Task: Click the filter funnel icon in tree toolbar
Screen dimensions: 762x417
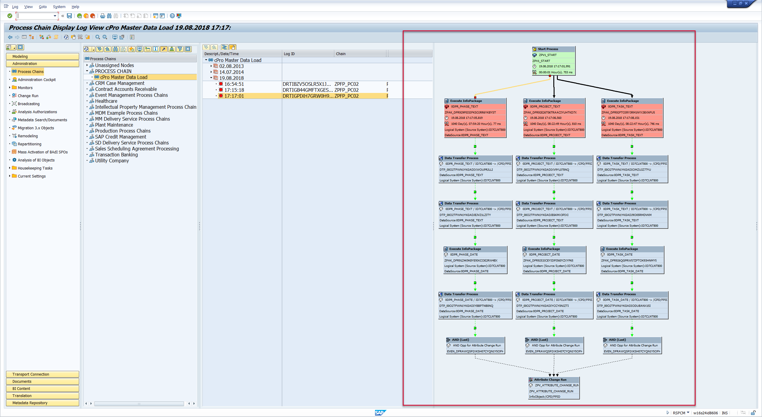Action: click(x=180, y=49)
